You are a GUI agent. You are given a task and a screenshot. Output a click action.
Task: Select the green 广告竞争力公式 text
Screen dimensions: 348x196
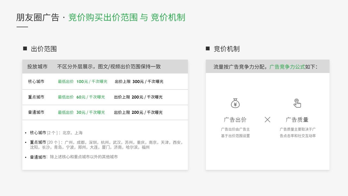click(287, 67)
